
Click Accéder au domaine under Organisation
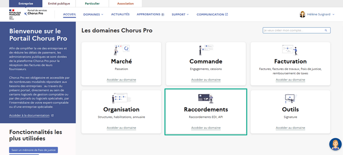(121, 128)
